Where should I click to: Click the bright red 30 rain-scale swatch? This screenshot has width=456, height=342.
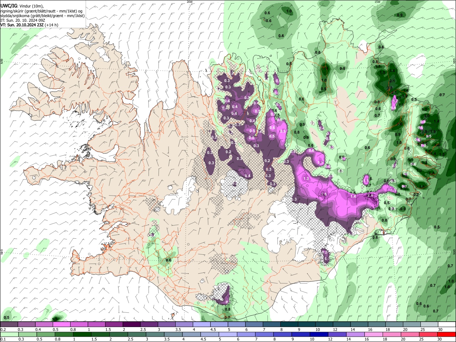(x=447, y=335)
